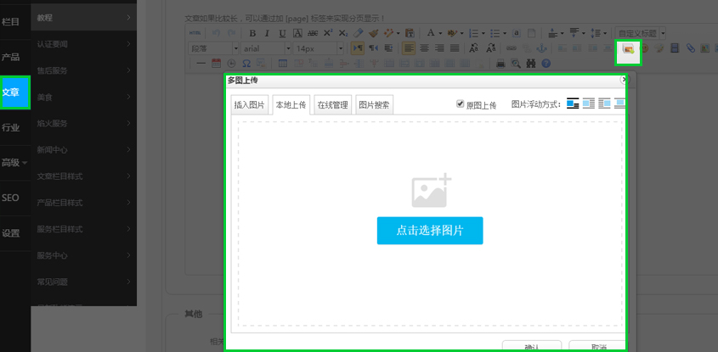Click the 点击选择图片 upload button

[x=430, y=231]
